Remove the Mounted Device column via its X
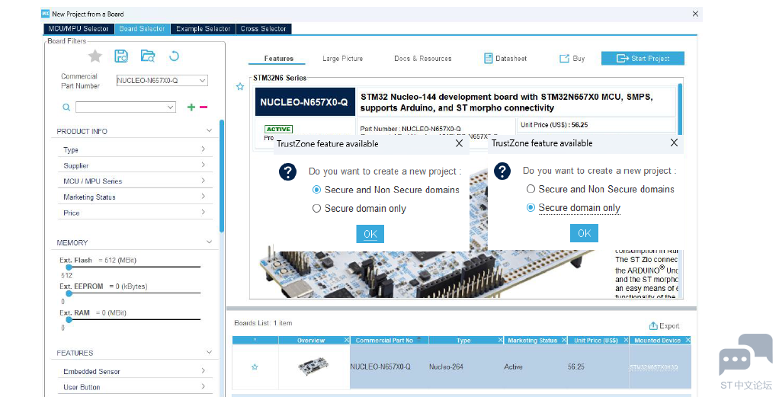Viewport: 779px width, 397px height. 688,340
